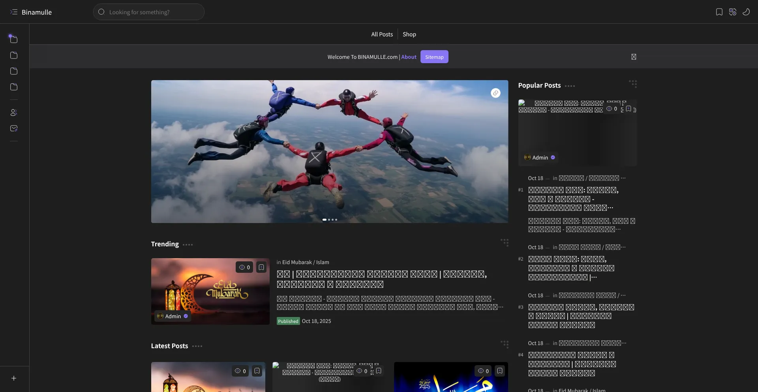The height and width of the screenshot is (392, 758).
Task: Open Admin profile on trending card
Action: point(173,316)
